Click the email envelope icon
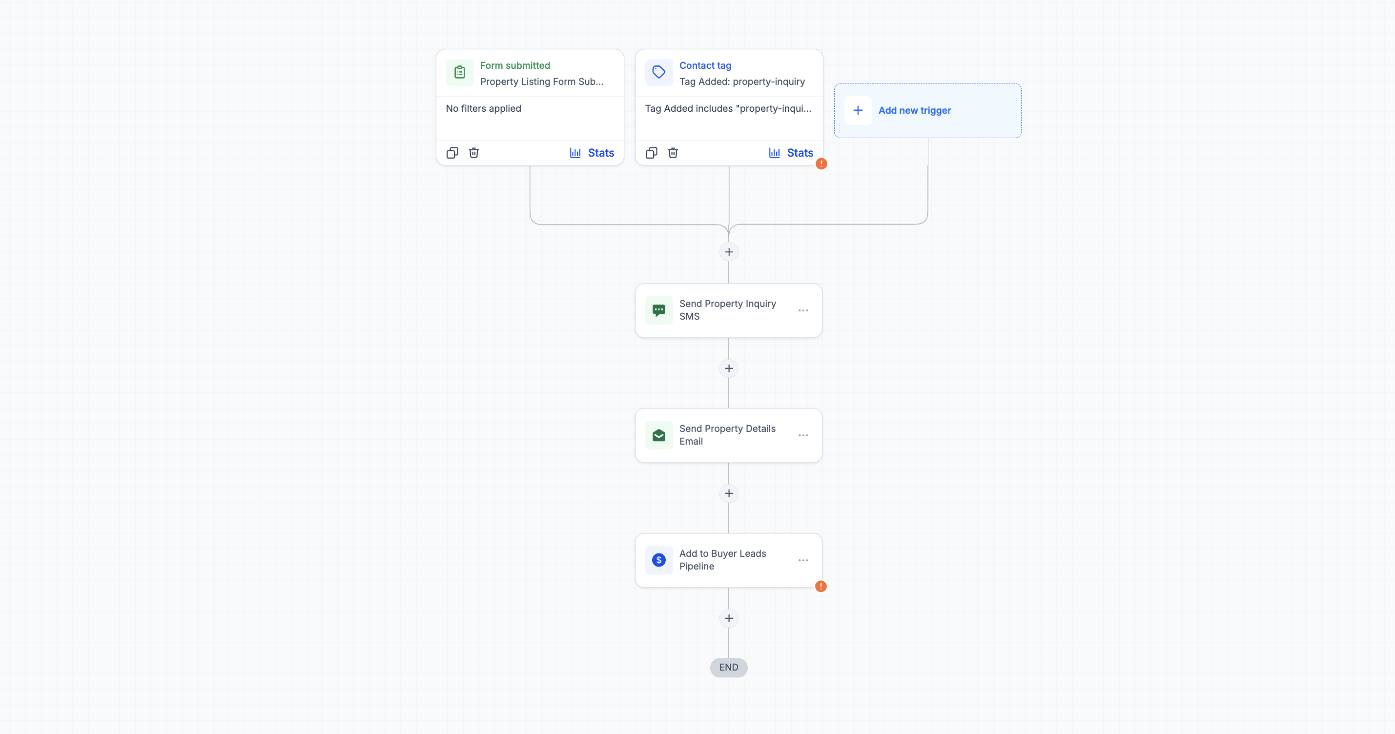The height and width of the screenshot is (734, 1395). tap(659, 435)
